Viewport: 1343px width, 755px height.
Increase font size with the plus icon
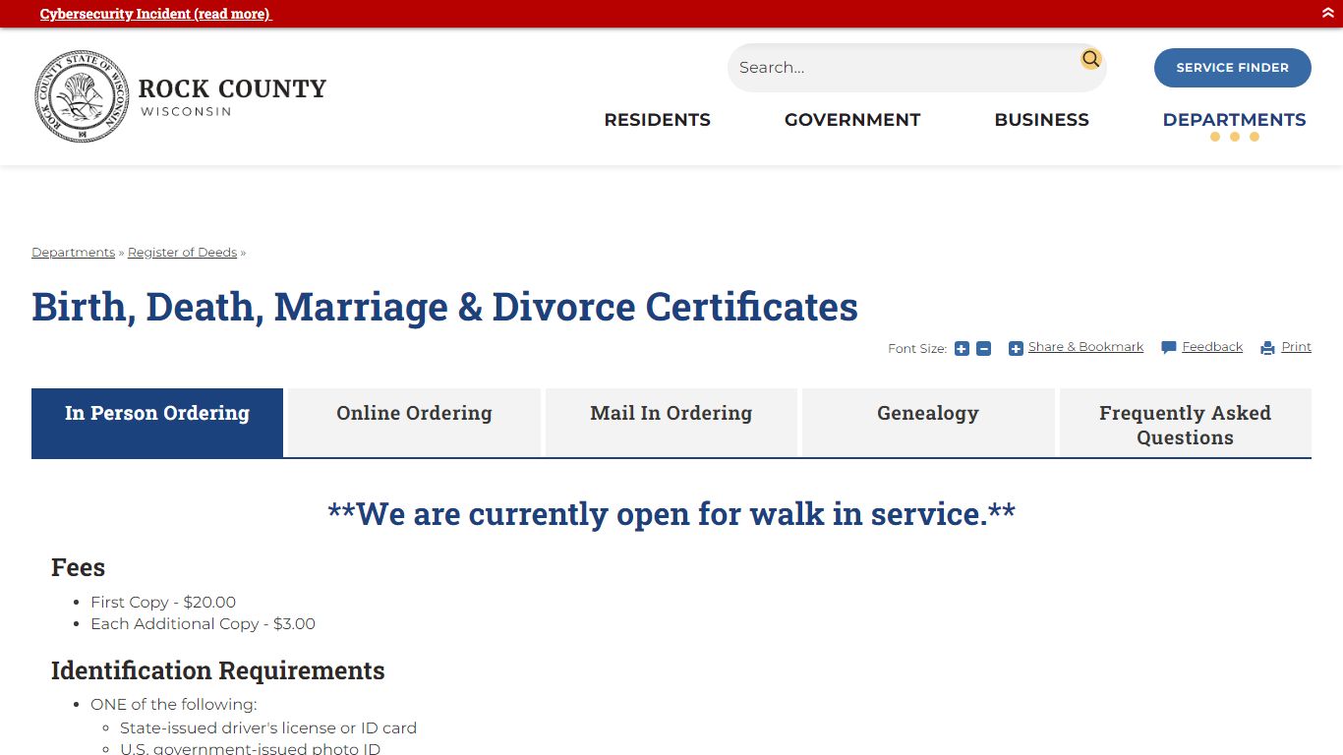coord(962,348)
